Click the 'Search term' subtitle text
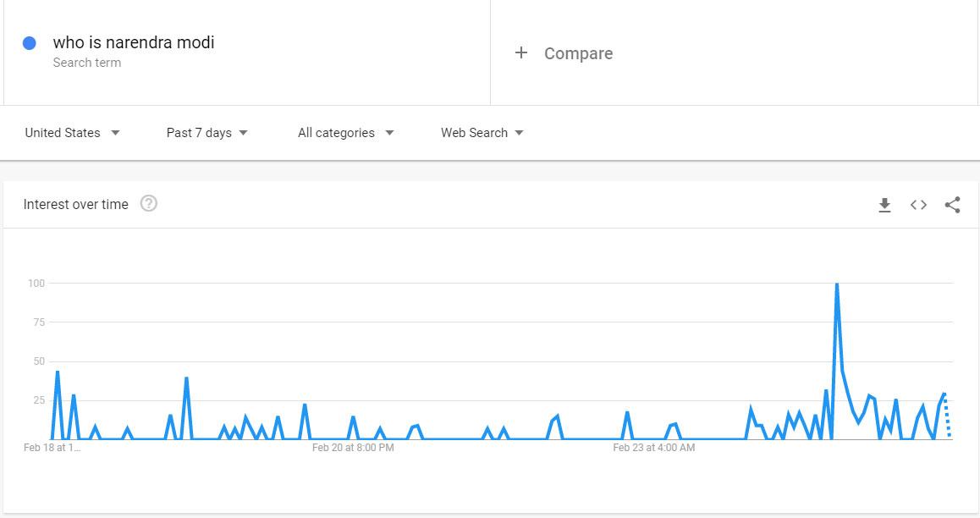This screenshot has height=518, width=980. click(x=87, y=63)
